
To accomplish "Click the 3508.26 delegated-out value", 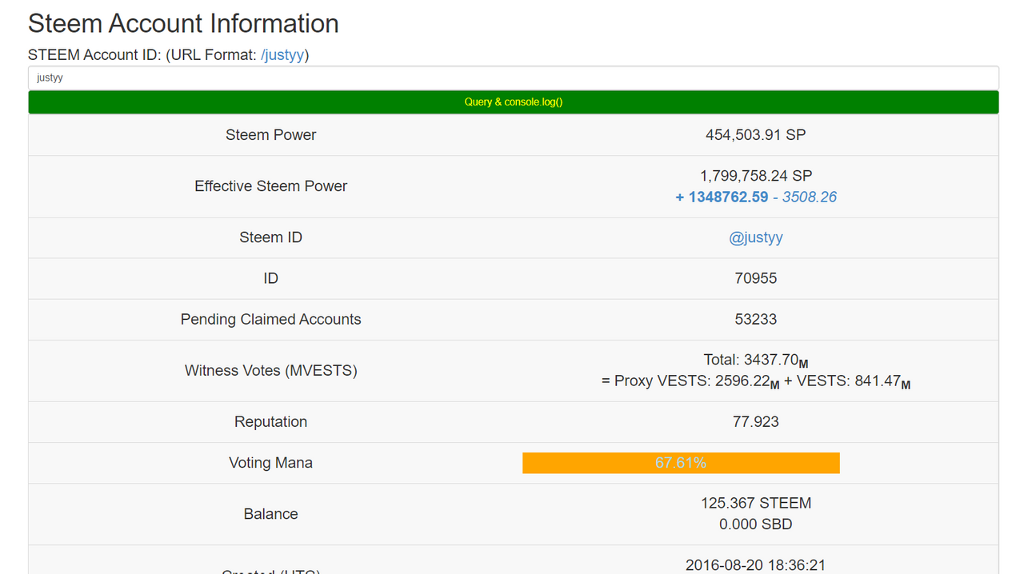I will coord(810,197).
